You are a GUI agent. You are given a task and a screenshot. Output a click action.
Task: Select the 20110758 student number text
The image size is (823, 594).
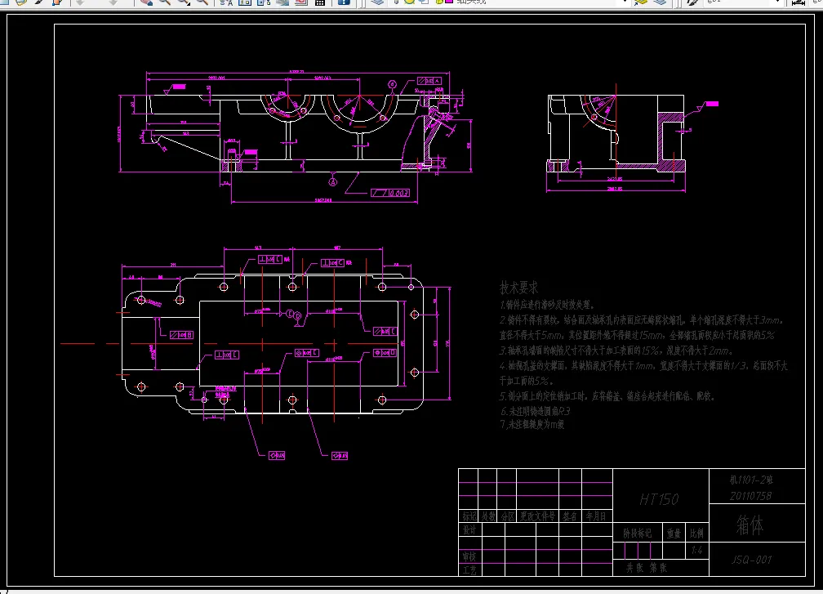point(750,496)
